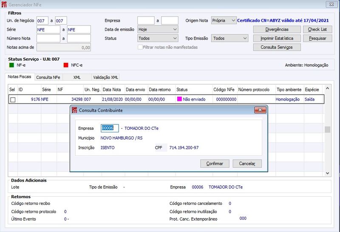
Task: Click the Data Nota column header
Action: 113,89
